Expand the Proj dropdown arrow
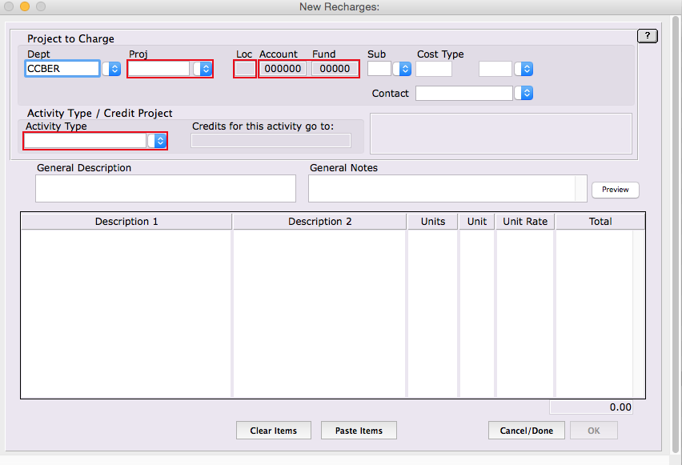Screen dimensions: 682x465 [x=205, y=69]
